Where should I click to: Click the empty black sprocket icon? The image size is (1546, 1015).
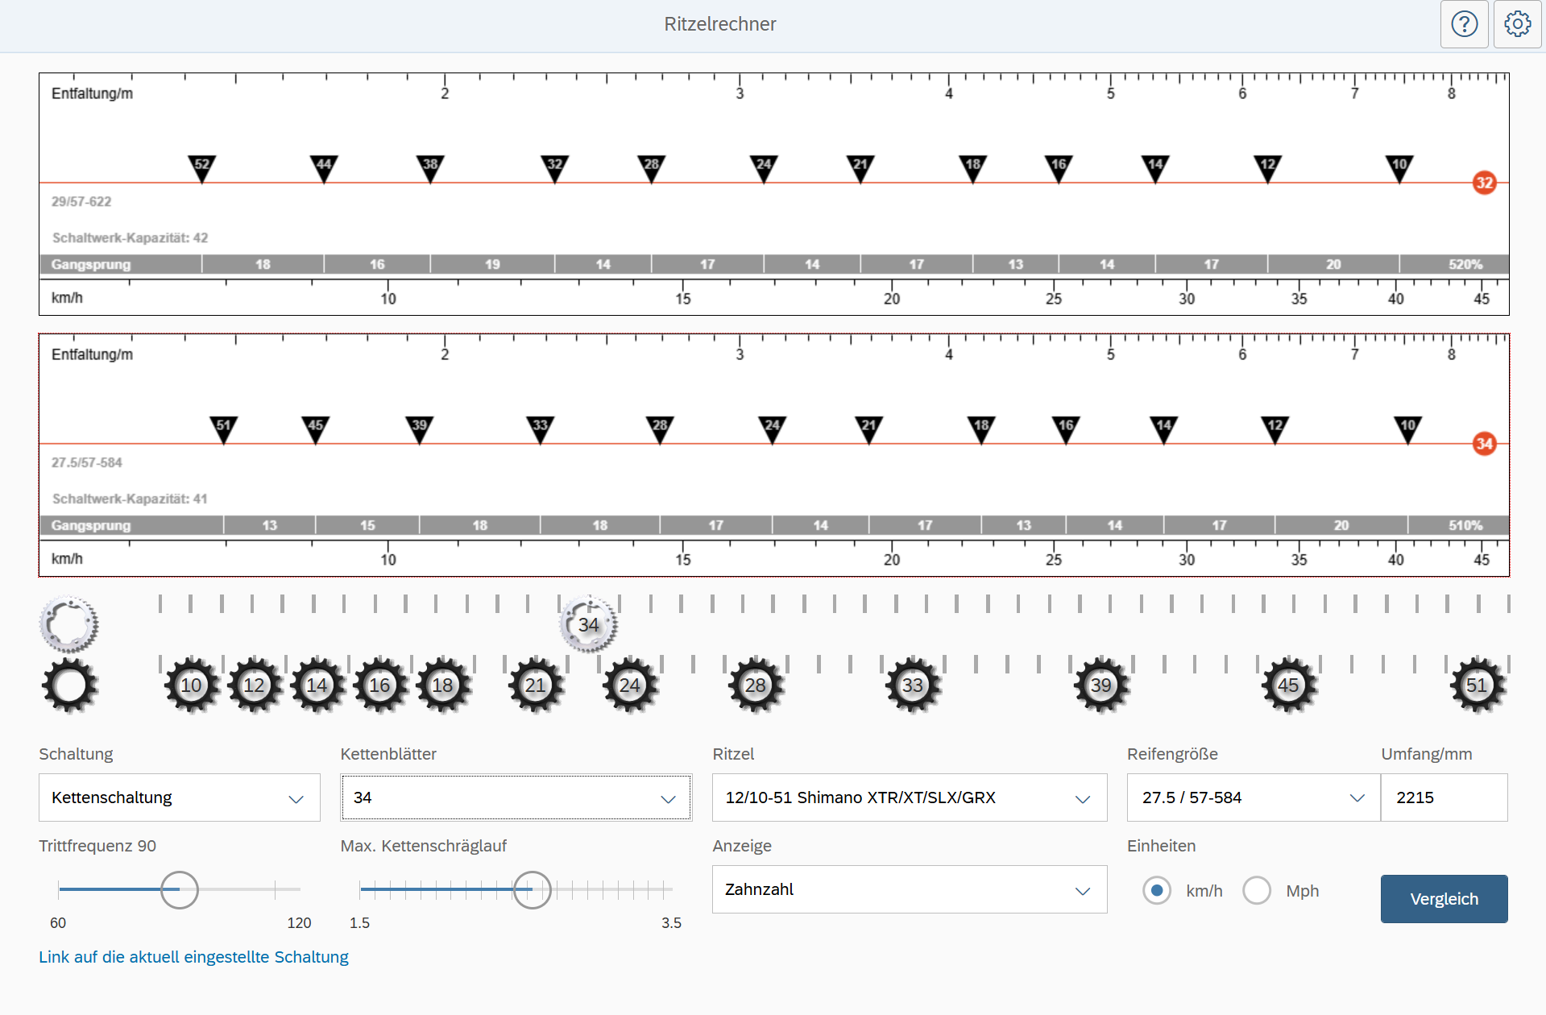69,686
